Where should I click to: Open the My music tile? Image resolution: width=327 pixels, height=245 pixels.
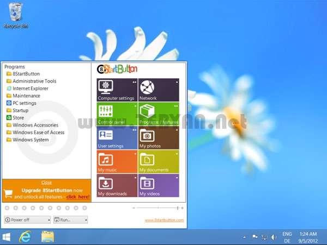point(117,162)
